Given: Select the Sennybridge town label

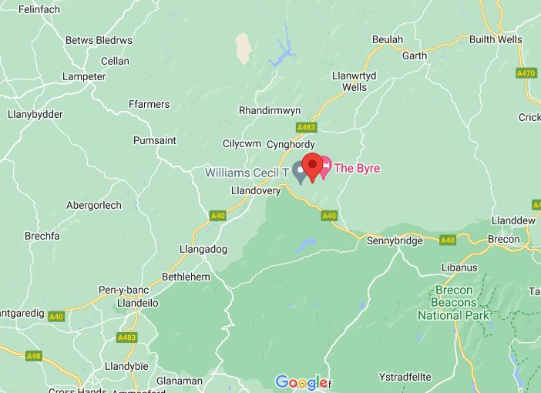Looking at the screenshot, I should point(395,240).
